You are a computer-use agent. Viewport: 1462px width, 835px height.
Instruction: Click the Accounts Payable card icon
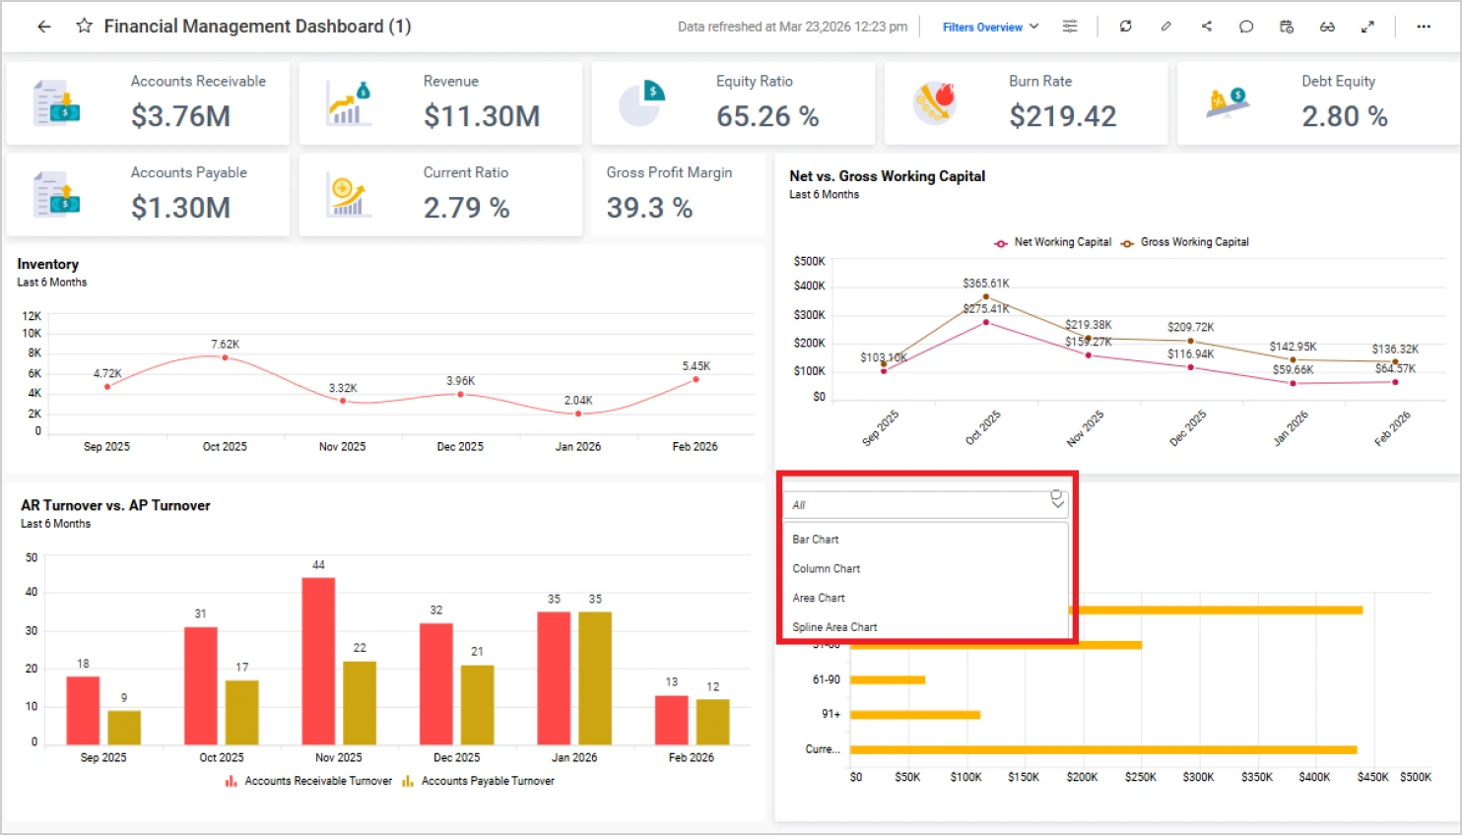[x=56, y=194]
